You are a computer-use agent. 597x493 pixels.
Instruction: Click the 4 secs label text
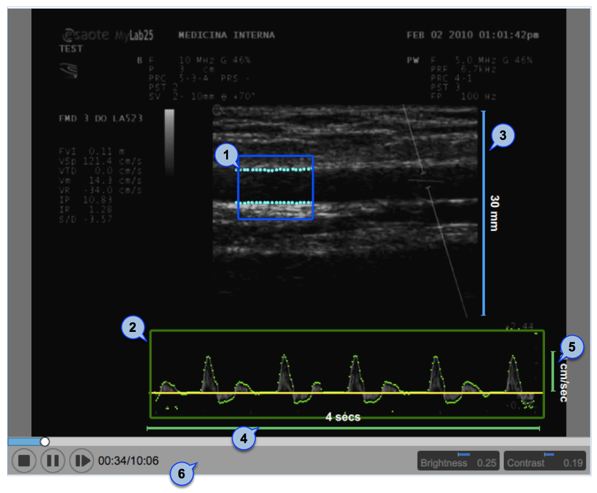(x=343, y=417)
